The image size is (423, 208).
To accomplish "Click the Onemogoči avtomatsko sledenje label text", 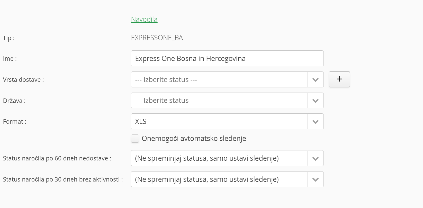I will pos(194,139).
